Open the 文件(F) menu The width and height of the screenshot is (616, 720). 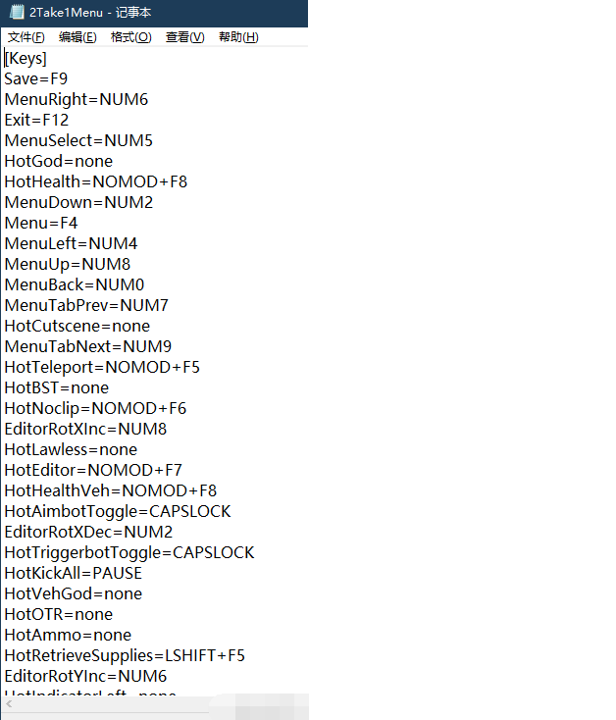click(x=26, y=36)
